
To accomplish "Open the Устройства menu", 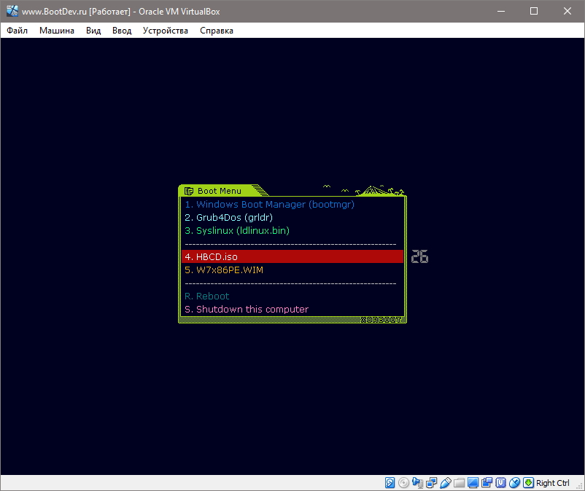I will coord(165,31).
